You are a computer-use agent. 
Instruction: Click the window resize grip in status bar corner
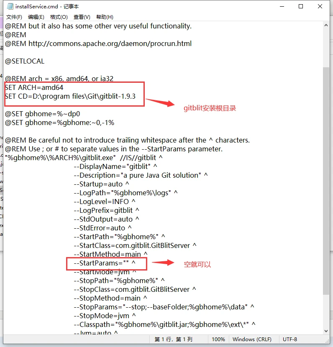pyautogui.click(x=327, y=341)
